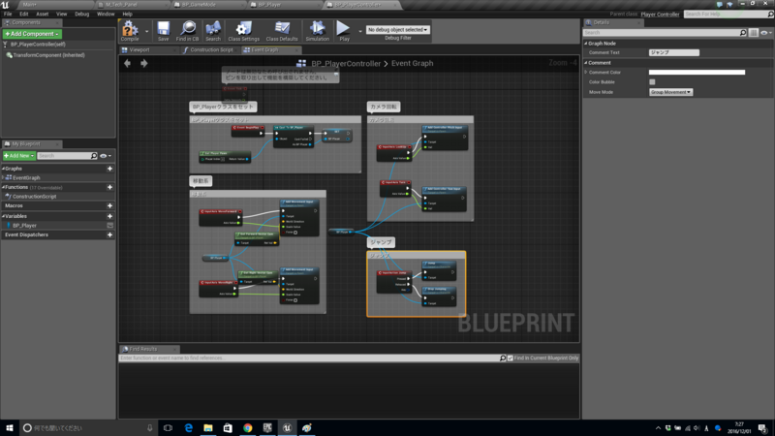
Task: Collapse the Graphs section
Action: click(4, 169)
